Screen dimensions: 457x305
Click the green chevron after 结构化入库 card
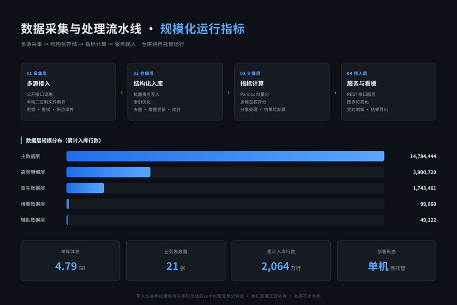[x=228, y=93]
